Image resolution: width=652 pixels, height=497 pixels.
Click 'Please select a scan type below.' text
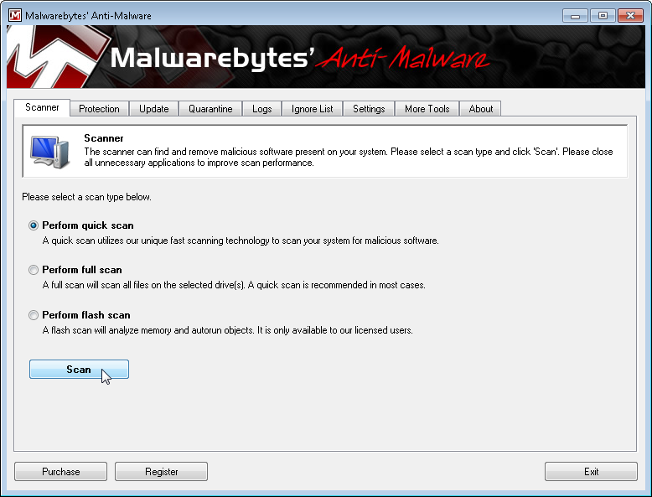(x=86, y=197)
